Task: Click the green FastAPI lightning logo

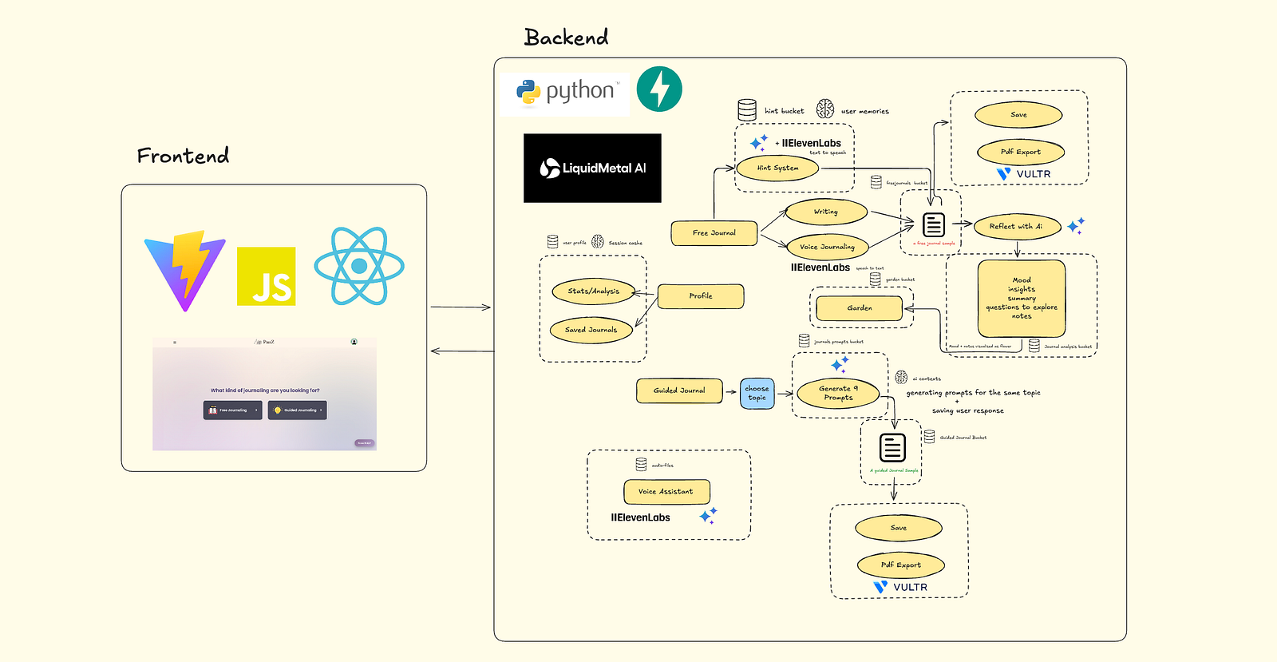Action: click(x=659, y=89)
